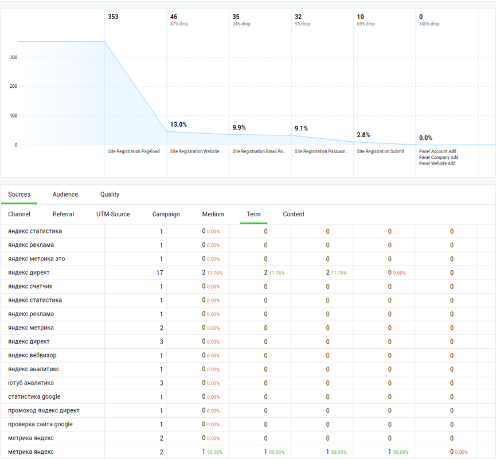
Task: Click the 9% drop label
Action: (x=302, y=24)
